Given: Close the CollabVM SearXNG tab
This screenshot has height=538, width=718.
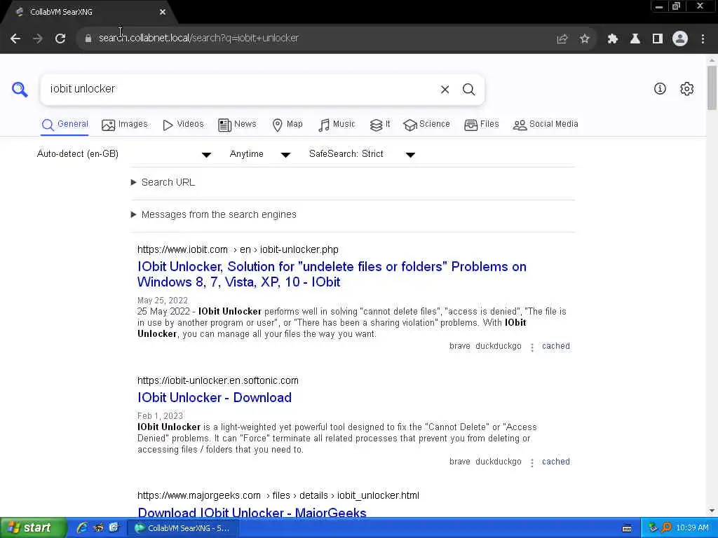Looking at the screenshot, I should (163, 13).
